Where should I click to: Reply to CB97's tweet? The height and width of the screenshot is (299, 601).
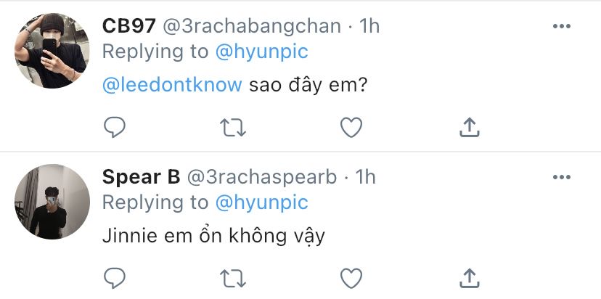[115, 128]
